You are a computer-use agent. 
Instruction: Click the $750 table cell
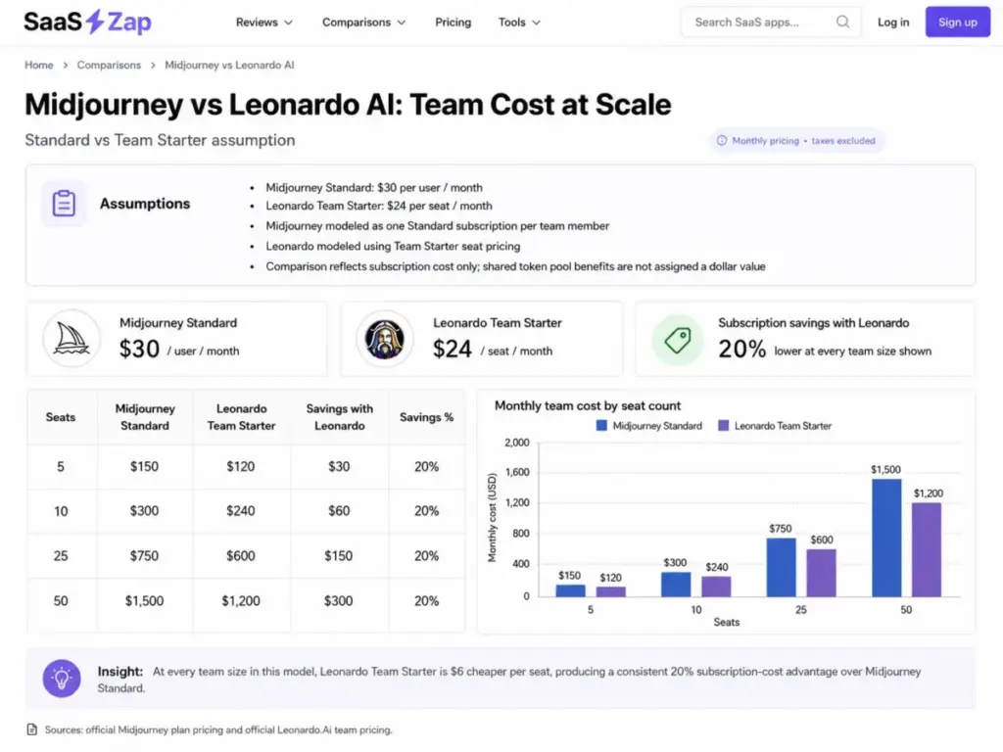coord(145,556)
